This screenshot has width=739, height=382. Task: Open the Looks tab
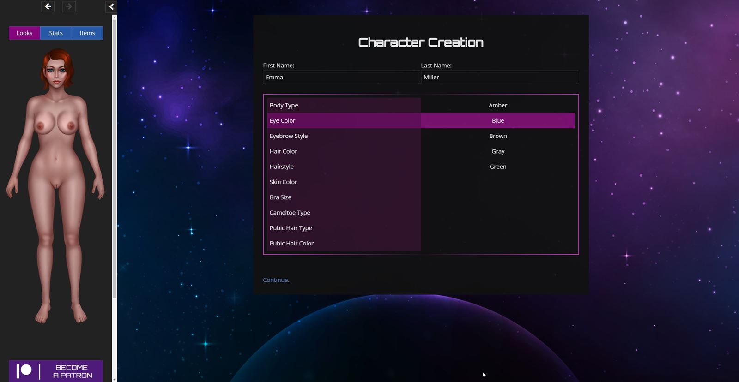pyautogui.click(x=24, y=33)
